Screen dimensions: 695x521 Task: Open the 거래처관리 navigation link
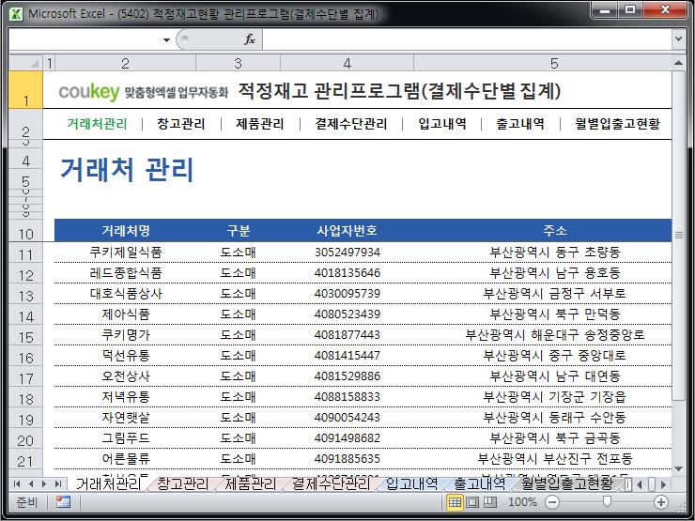(97, 124)
